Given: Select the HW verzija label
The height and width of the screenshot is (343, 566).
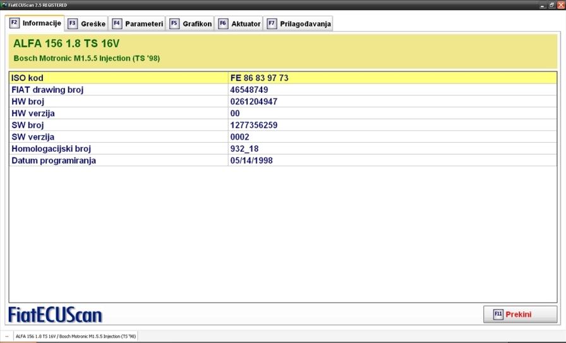Looking at the screenshot, I should point(33,113).
